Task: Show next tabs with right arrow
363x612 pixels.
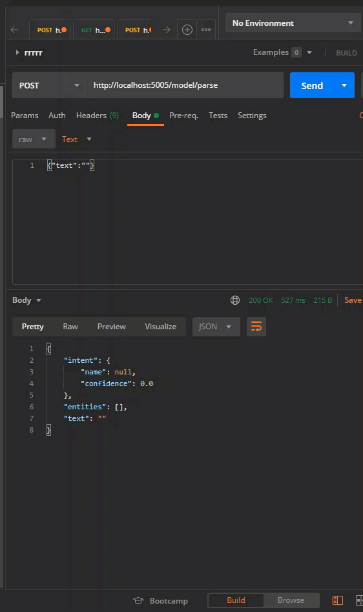Action: (166, 30)
